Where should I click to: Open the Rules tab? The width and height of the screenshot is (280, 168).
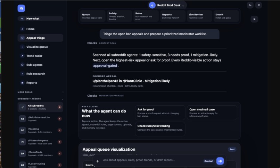(146, 16)
